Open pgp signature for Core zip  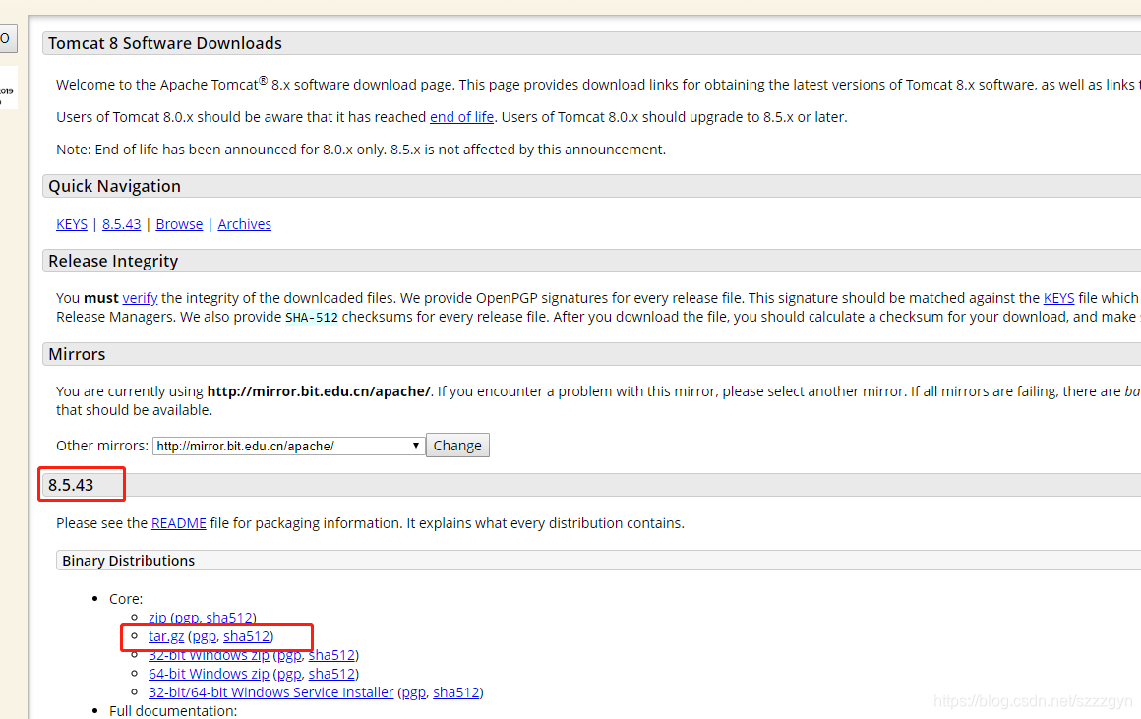(186, 618)
